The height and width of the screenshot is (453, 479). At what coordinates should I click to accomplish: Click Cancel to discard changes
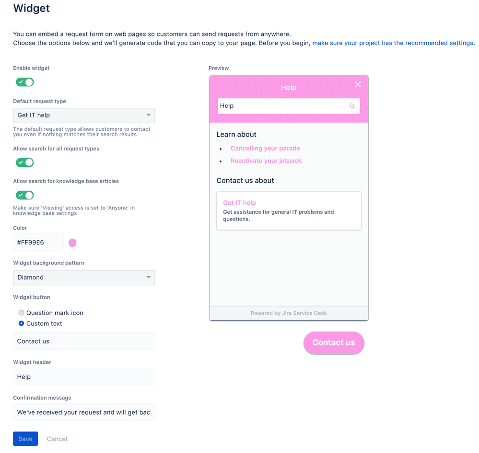point(57,438)
